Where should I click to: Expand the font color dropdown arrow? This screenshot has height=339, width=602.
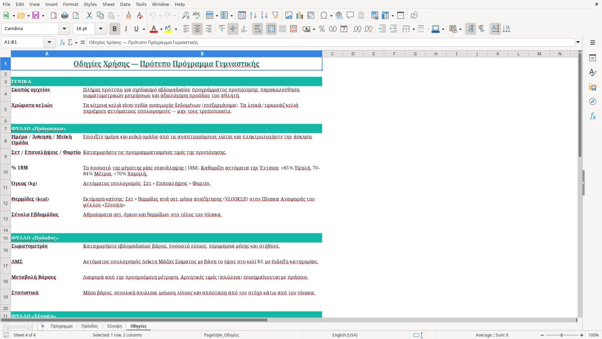pyautogui.click(x=161, y=29)
